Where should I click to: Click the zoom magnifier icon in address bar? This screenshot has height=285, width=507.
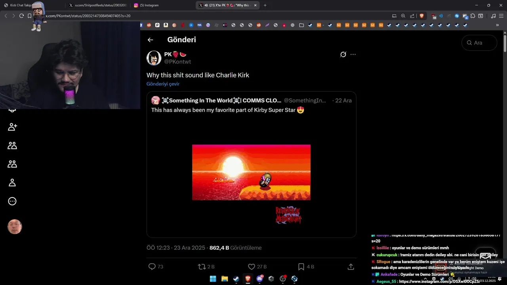click(x=403, y=16)
